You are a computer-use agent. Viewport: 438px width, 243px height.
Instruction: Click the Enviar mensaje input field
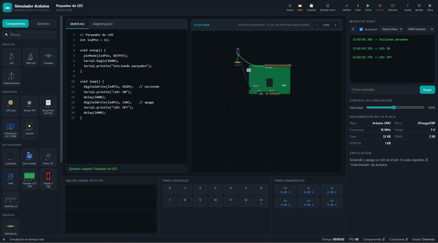point(384,90)
